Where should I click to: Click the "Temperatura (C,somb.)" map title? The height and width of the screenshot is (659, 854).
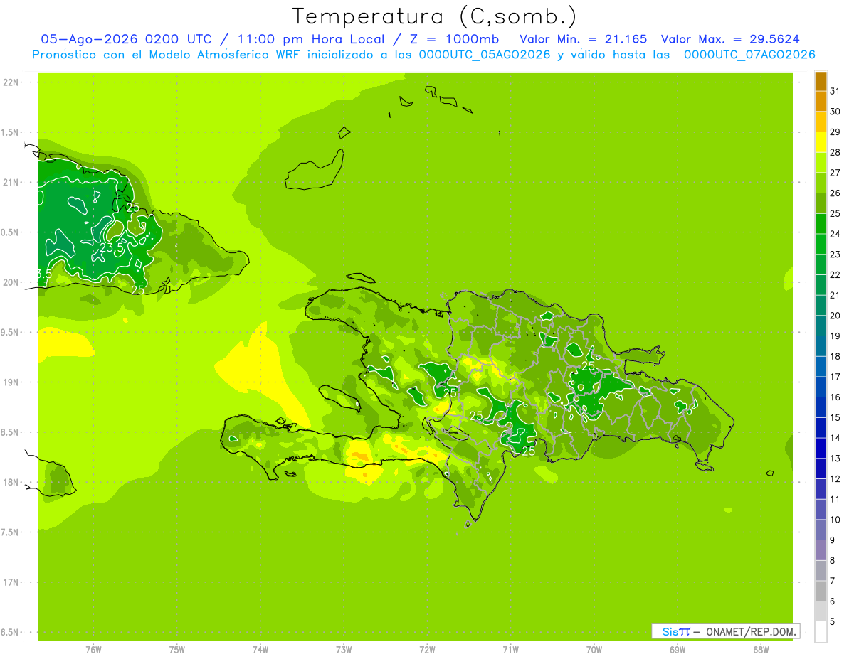click(434, 16)
